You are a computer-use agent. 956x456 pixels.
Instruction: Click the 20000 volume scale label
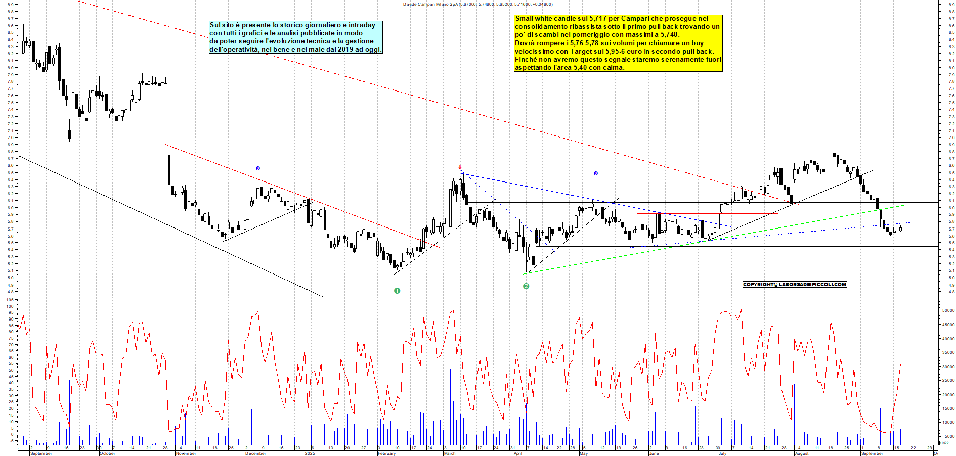(x=948, y=395)
